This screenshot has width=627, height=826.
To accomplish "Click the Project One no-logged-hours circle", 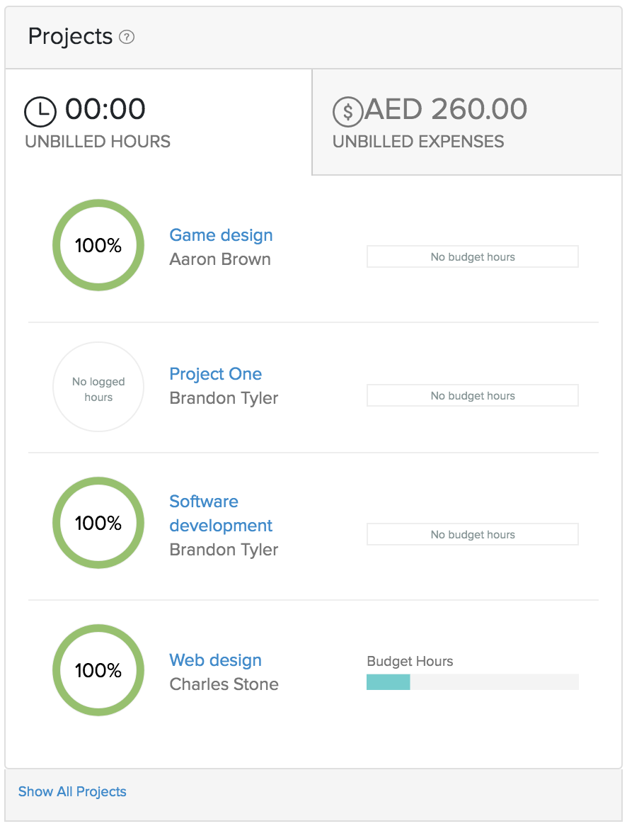I will pyautogui.click(x=98, y=387).
